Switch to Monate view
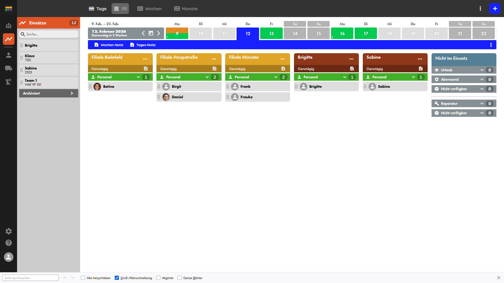 (x=186, y=9)
